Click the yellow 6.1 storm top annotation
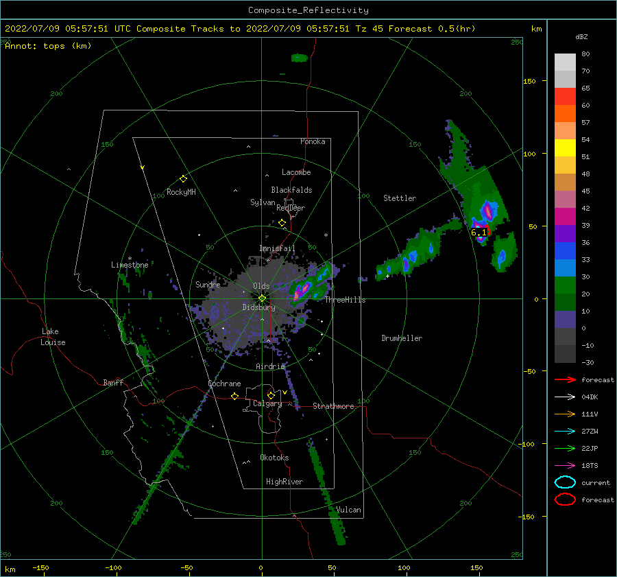The image size is (617, 577). (479, 233)
